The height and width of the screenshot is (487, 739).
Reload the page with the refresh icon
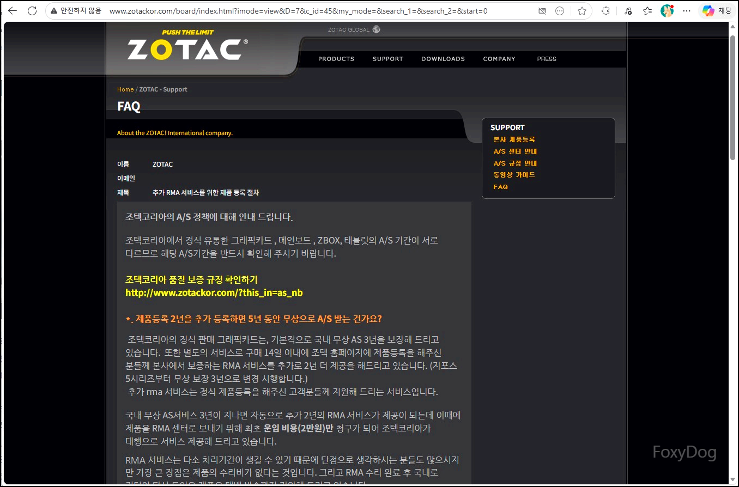(32, 11)
